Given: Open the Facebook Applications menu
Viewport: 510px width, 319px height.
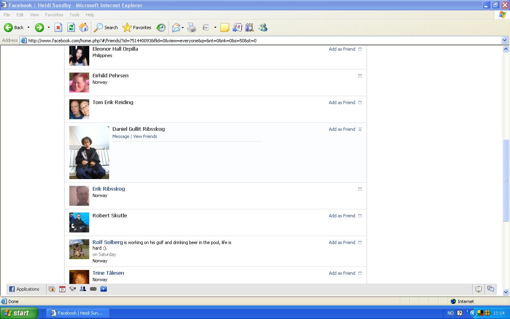Looking at the screenshot, I should [x=24, y=289].
